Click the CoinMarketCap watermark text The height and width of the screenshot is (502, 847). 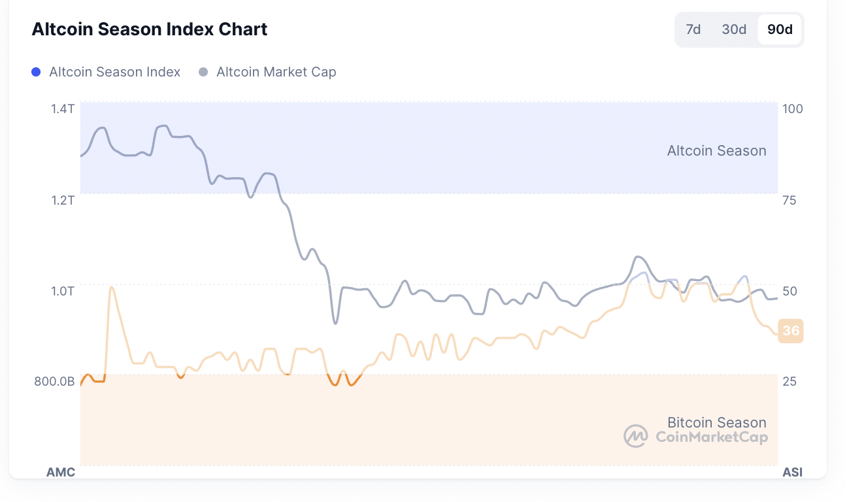click(711, 437)
